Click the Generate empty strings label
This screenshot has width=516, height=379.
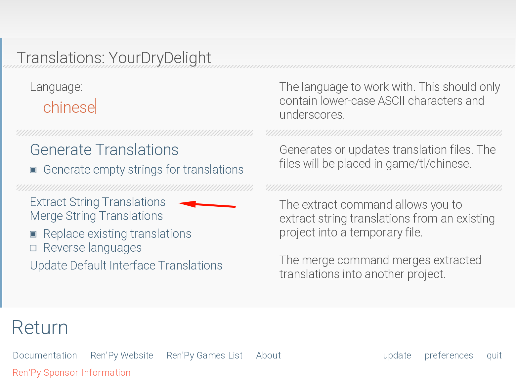(143, 170)
